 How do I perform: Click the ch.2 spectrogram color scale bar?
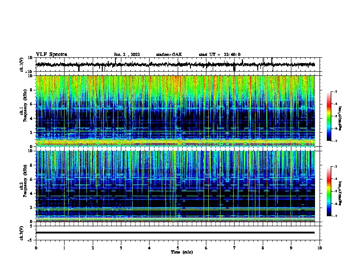click(329, 191)
